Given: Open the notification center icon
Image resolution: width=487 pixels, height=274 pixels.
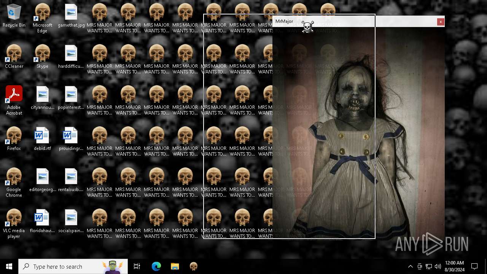Looking at the screenshot, I should pos(474,266).
